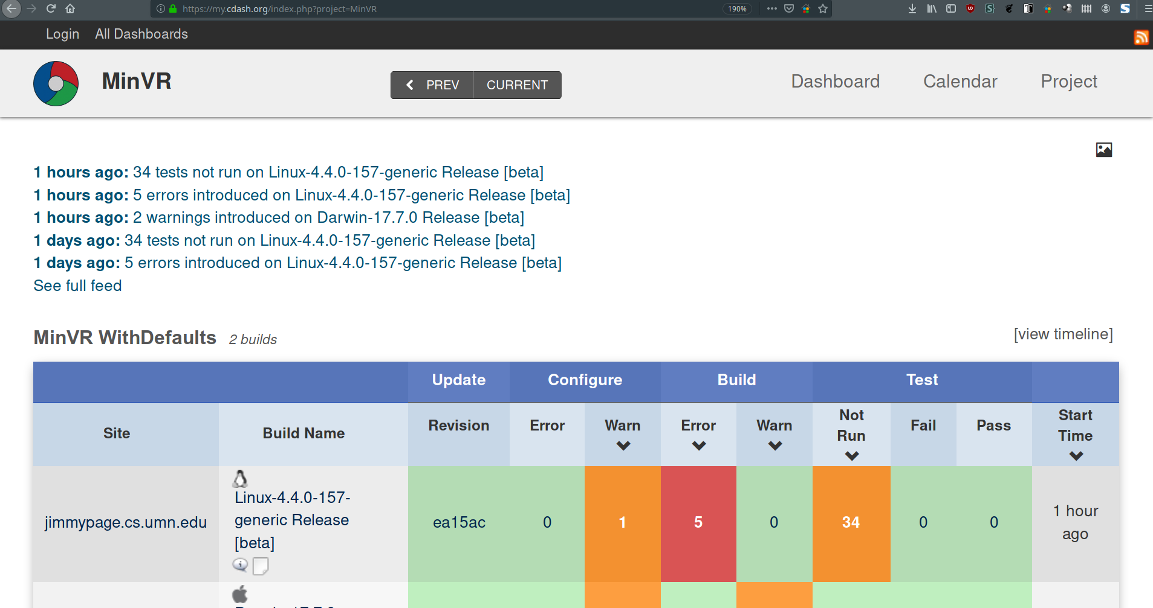Sort by Start Time column chevron

1075,456
